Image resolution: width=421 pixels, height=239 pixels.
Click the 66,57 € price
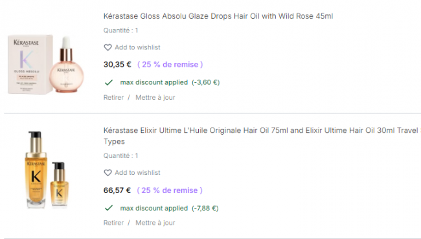(117, 190)
